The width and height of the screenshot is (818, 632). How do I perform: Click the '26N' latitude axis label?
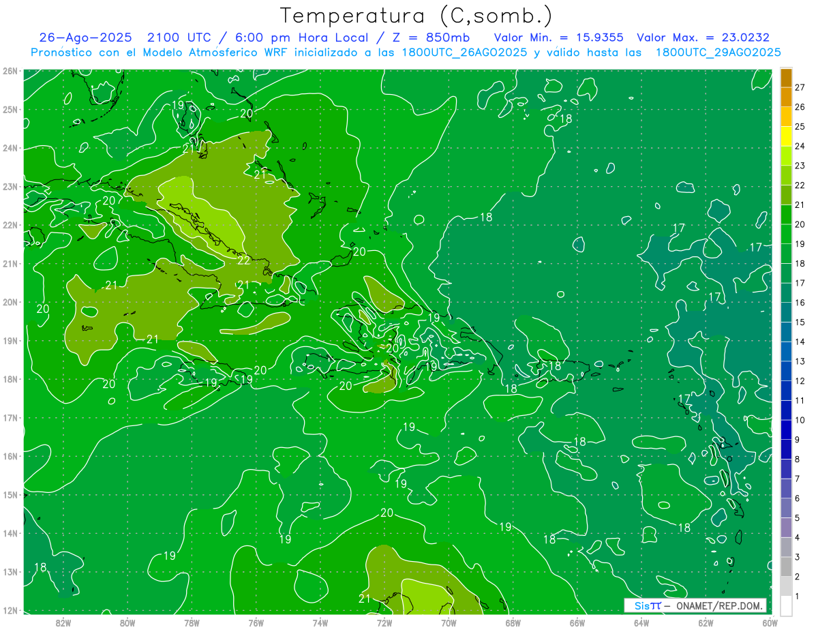click(10, 71)
